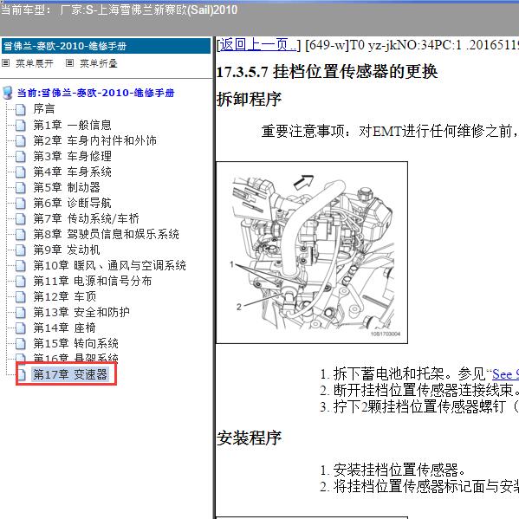Image resolution: width=519 pixels, height=519 pixels.
Task: Click the 安装程序 section heading
Action: (x=249, y=438)
